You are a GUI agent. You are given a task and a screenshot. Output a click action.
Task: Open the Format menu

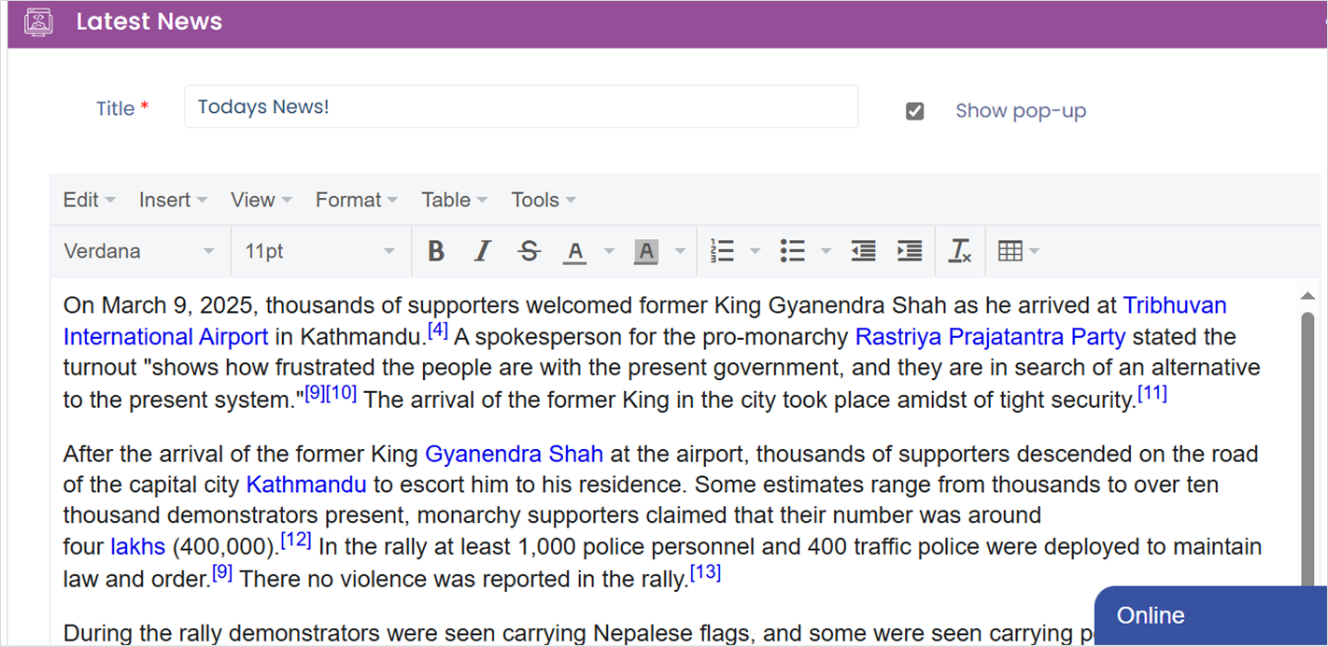pyautogui.click(x=356, y=200)
